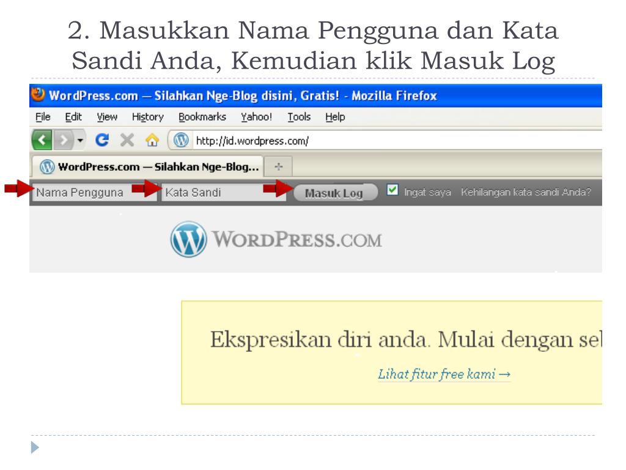Open the File menu
Screen dimensions: 626x470
pyautogui.click(x=43, y=117)
